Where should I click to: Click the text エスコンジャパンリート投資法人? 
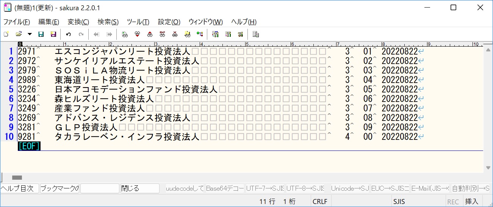tap(122, 51)
